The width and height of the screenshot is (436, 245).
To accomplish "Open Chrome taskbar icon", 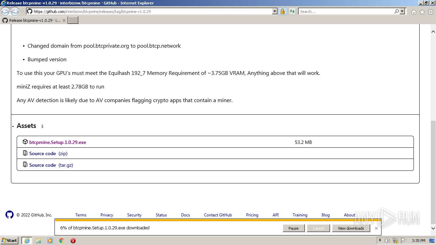I will (x=62, y=241).
